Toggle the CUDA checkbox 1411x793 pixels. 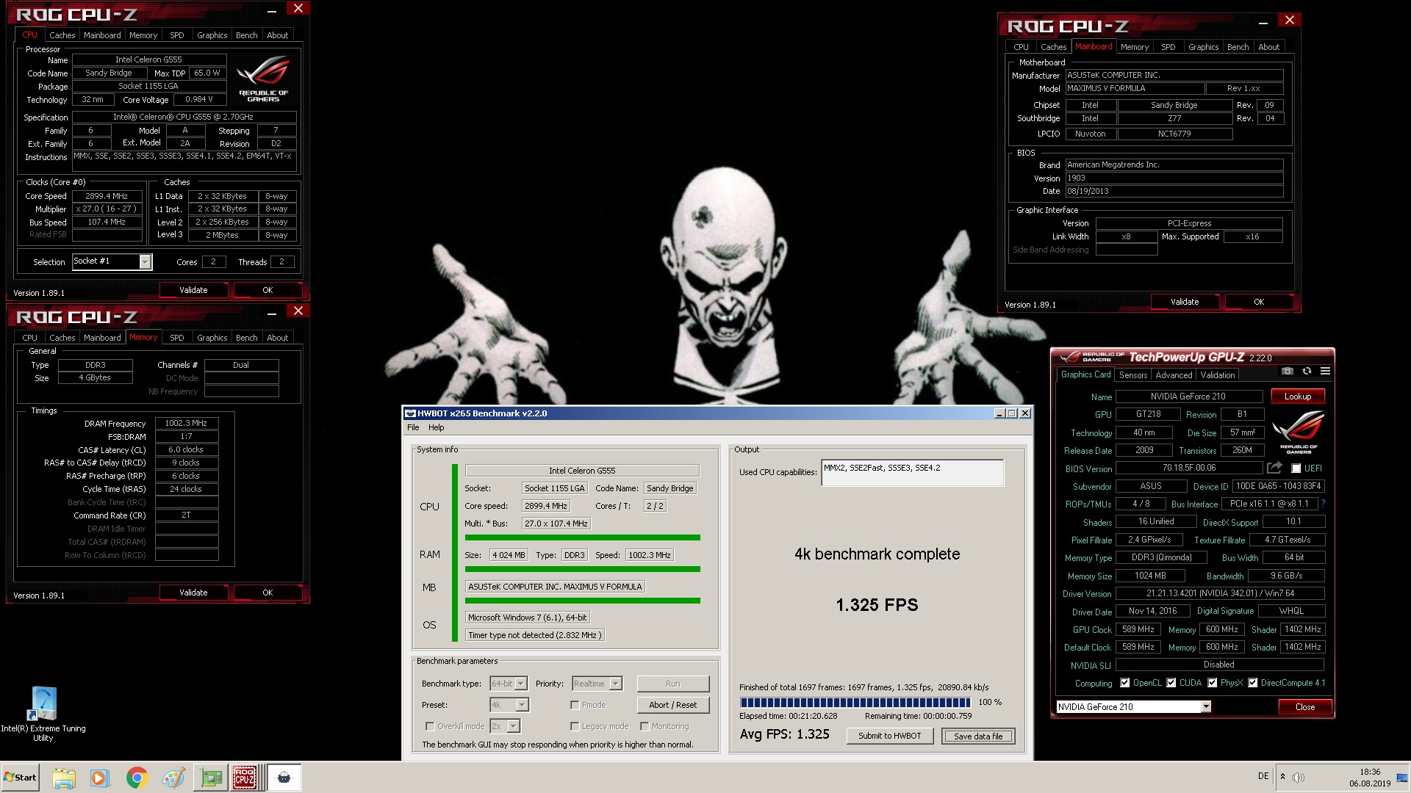(x=1171, y=683)
